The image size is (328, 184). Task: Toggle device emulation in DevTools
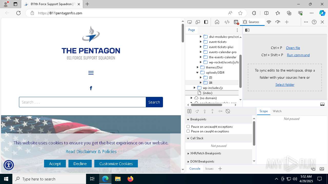coord(198,22)
